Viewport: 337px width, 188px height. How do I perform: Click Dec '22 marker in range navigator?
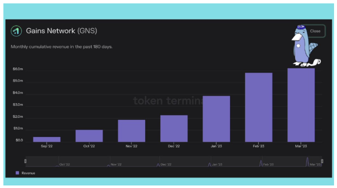[166, 164]
